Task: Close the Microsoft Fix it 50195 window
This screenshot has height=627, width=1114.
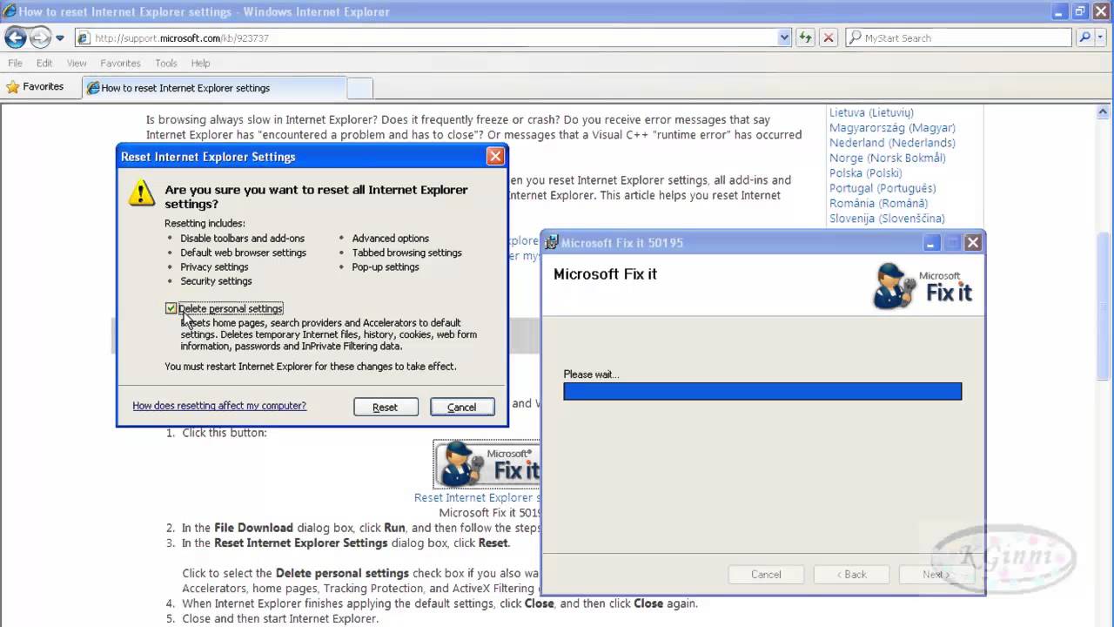Action: 973,243
